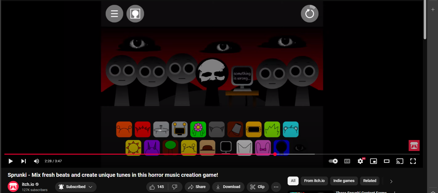This screenshot has width=438, height=193.
Task: Open the itch.io channel name link
Action: pyautogui.click(x=28, y=184)
